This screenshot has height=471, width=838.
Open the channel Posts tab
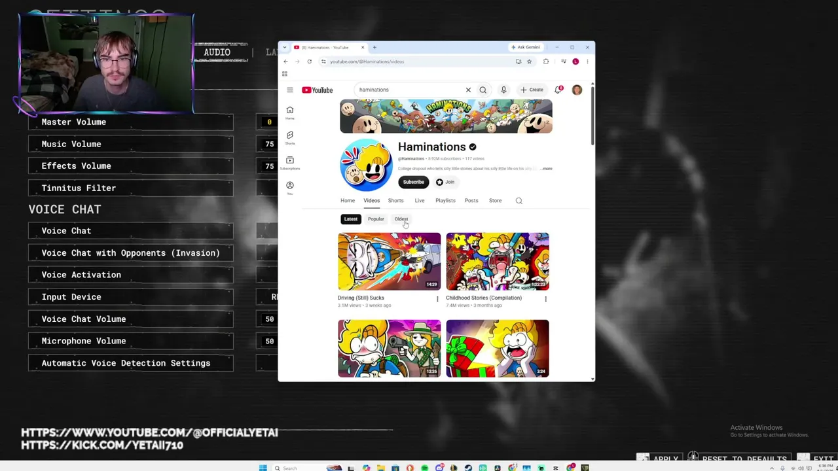[x=471, y=201]
